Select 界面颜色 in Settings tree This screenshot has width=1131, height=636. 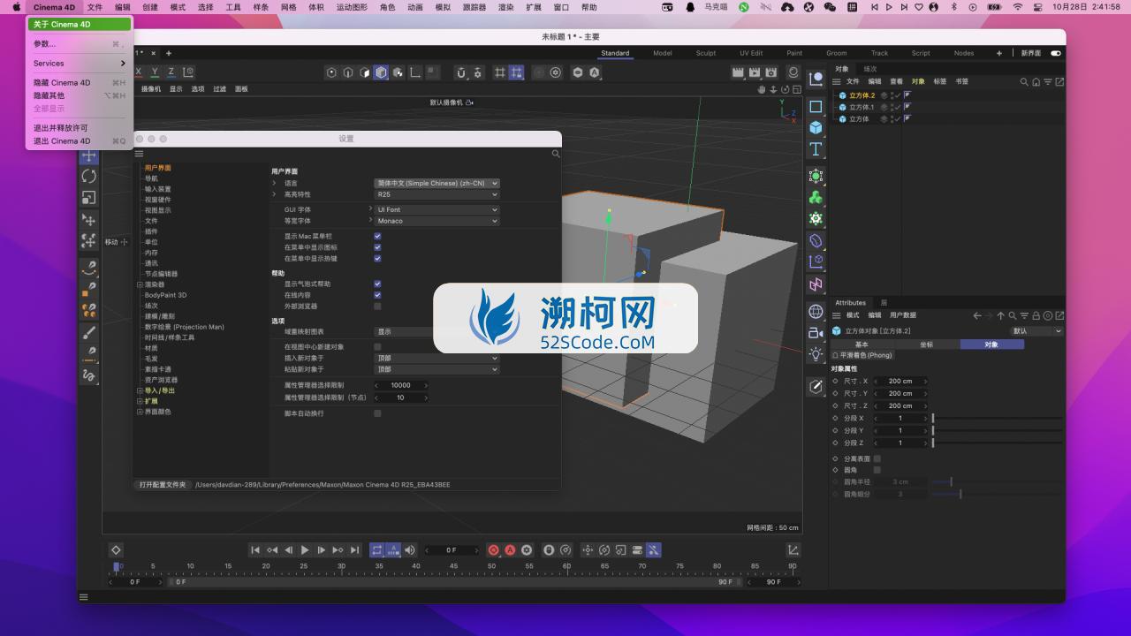(158, 412)
